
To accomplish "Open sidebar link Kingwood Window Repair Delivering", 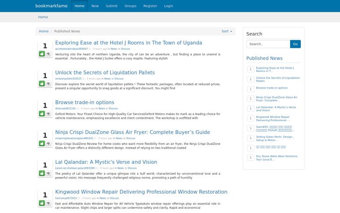I will (273, 118).
